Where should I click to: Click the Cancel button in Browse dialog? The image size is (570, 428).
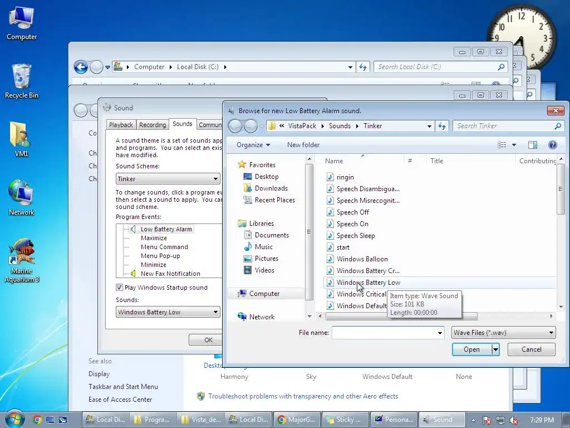pos(531,349)
